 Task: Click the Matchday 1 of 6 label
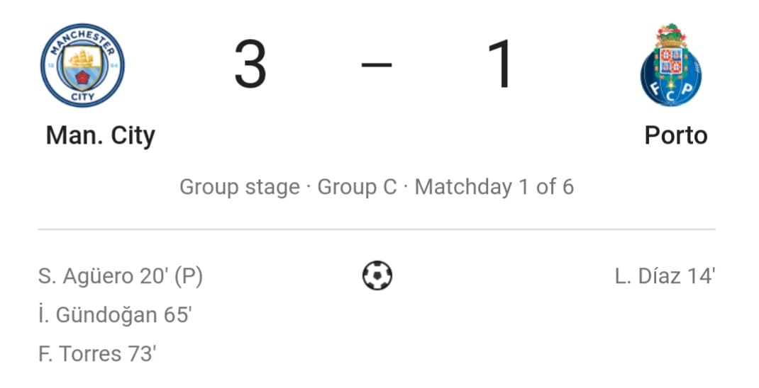tap(494, 187)
